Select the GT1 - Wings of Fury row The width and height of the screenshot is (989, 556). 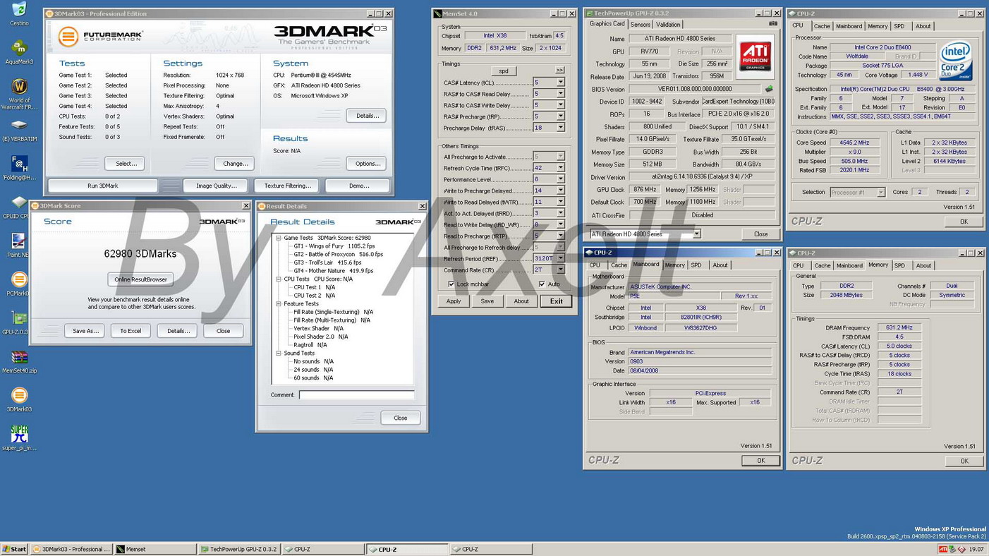334,246
